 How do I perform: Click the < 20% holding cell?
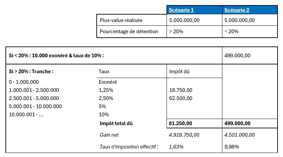(232, 32)
